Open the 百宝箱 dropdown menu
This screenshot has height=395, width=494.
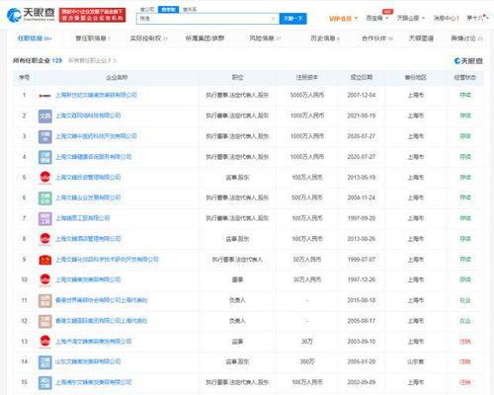[x=377, y=18]
